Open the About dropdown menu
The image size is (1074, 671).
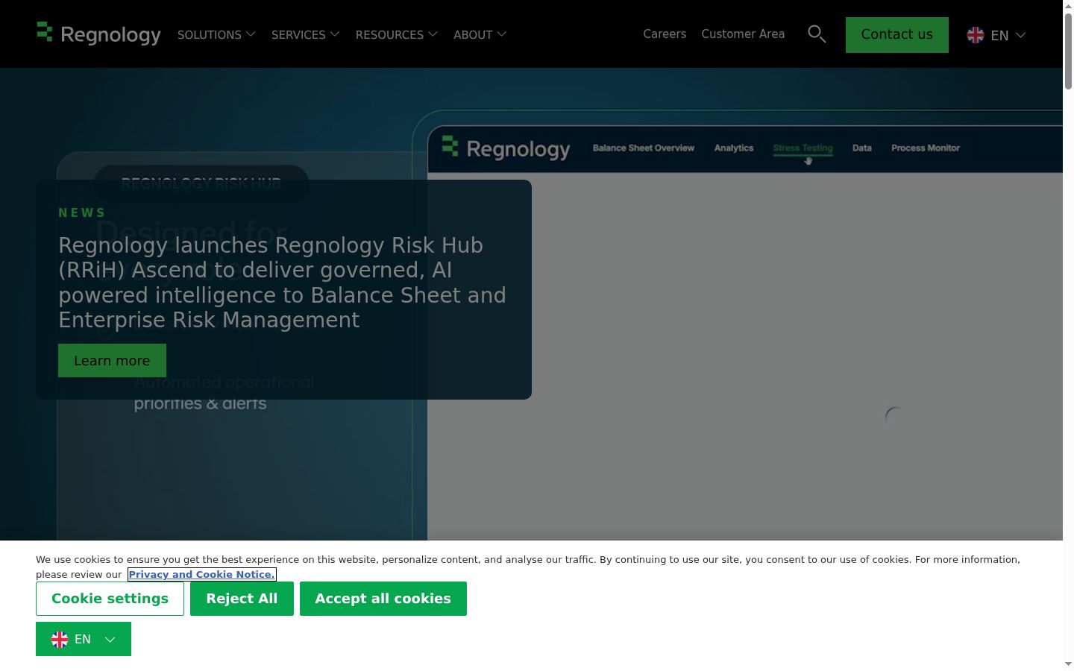point(480,34)
